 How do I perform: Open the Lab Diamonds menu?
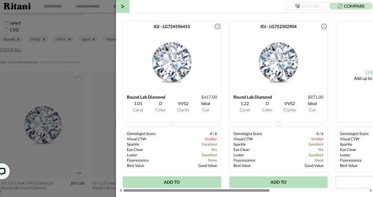(87, 7)
